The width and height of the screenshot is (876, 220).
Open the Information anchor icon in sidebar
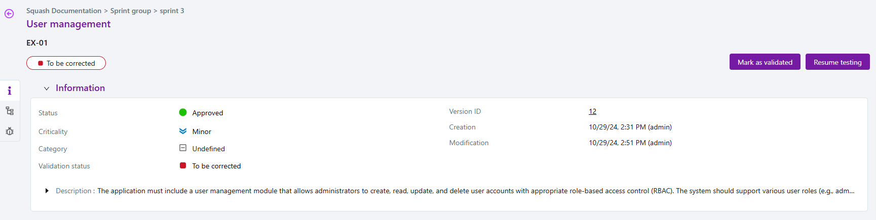(10, 91)
